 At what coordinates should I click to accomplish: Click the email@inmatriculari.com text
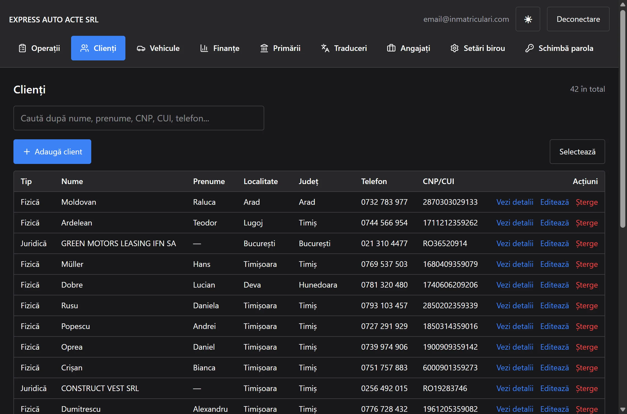466,19
